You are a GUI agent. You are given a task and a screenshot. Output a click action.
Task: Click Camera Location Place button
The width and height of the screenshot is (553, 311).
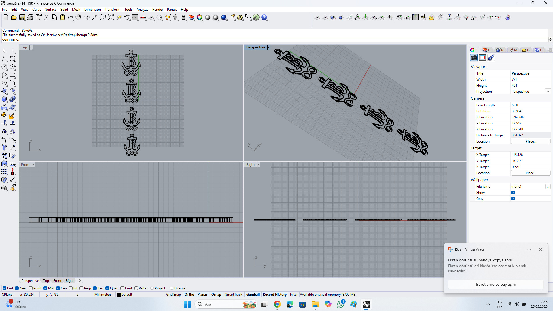[531, 141]
